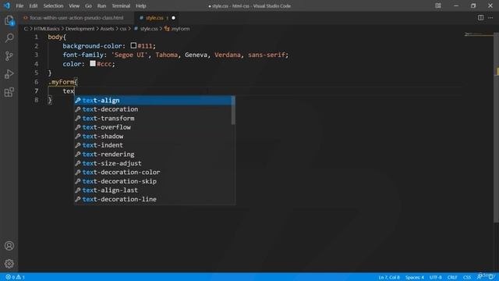Open the Explorer view in activity bar
The height and width of the screenshot is (281, 499).
[9, 21]
